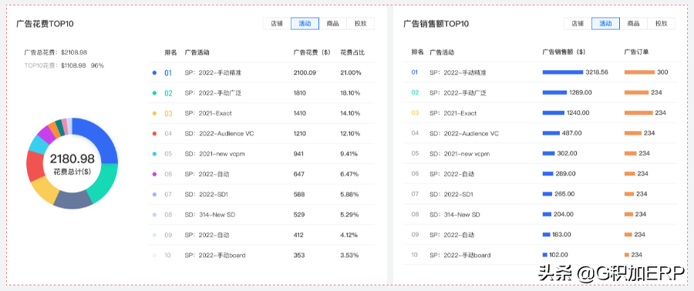The height and width of the screenshot is (291, 694).
Task: Switch to 店铺 tab in 广告花费TOP10 panel
Action: tap(277, 24)
